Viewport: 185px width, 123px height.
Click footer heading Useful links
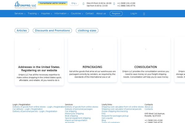(107, 105)
